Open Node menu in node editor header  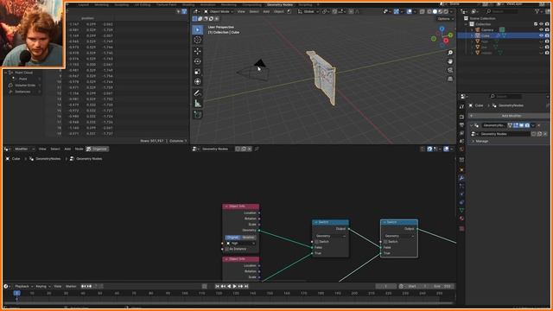tap(79, 149)
